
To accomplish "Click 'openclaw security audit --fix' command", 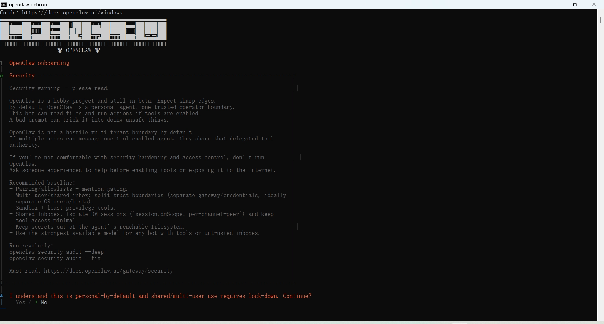I will pos(55,259).
